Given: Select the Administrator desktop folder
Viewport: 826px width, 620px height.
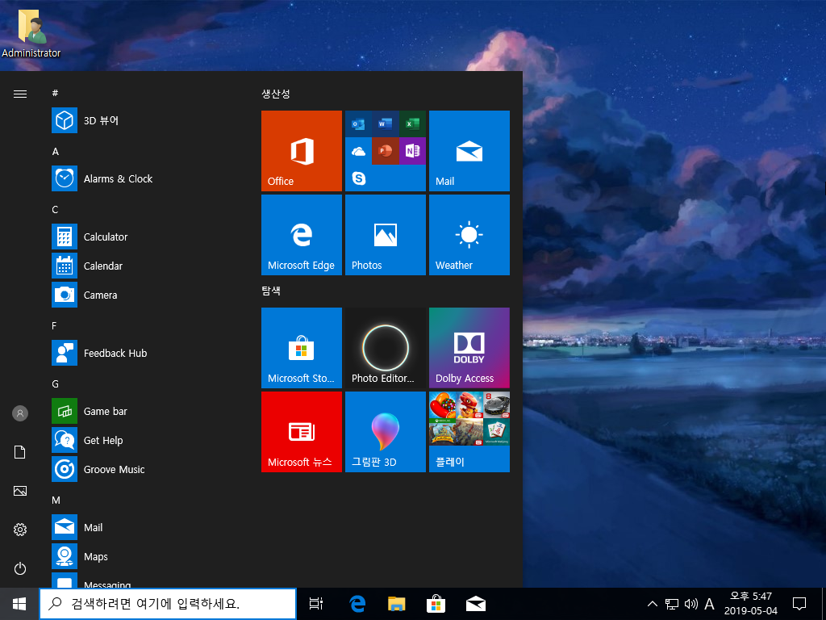Looking at the screenshot, I should pyautogui.click(x=31, y=32).
